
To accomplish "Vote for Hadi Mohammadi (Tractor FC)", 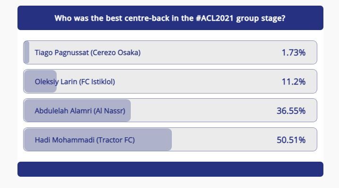I will [85, 140].
